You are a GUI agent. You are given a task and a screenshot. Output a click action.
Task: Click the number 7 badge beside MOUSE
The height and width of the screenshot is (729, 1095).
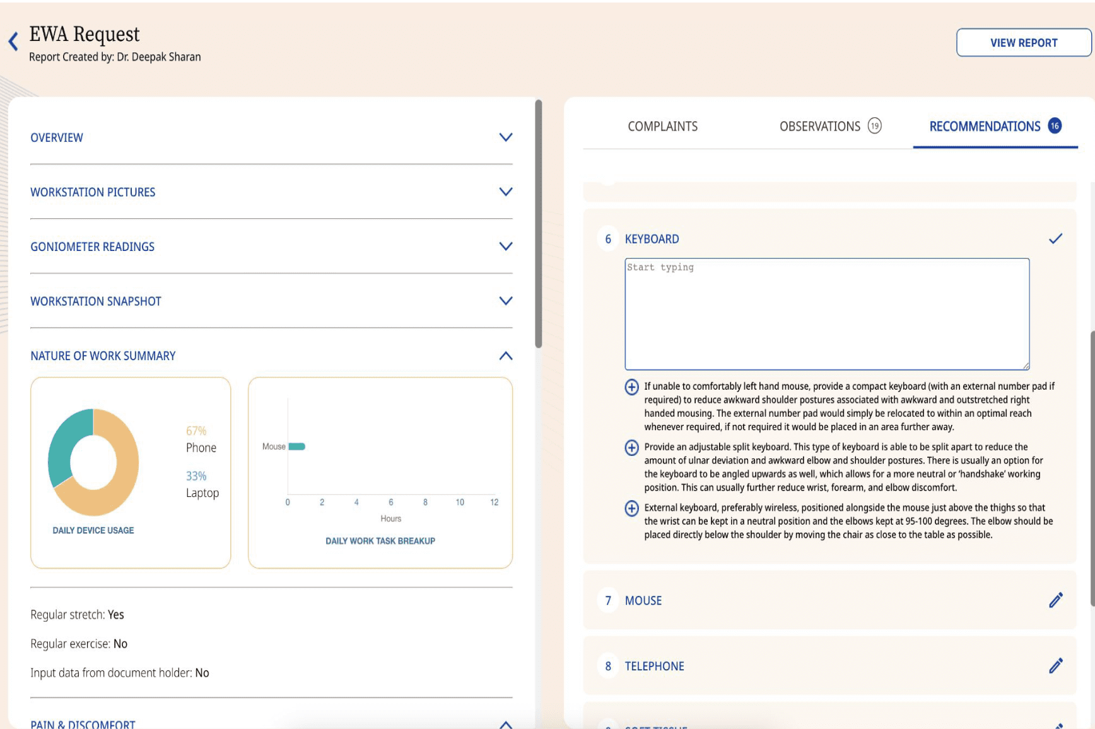point(608,600)
